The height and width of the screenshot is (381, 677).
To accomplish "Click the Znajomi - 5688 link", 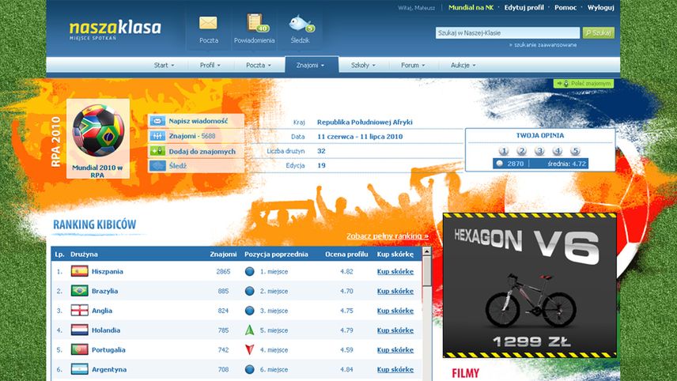I will (192, 136).
